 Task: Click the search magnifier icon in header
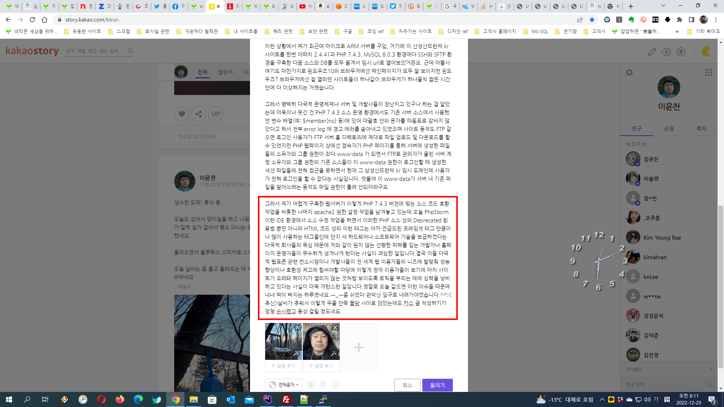[x=130, y=50]
